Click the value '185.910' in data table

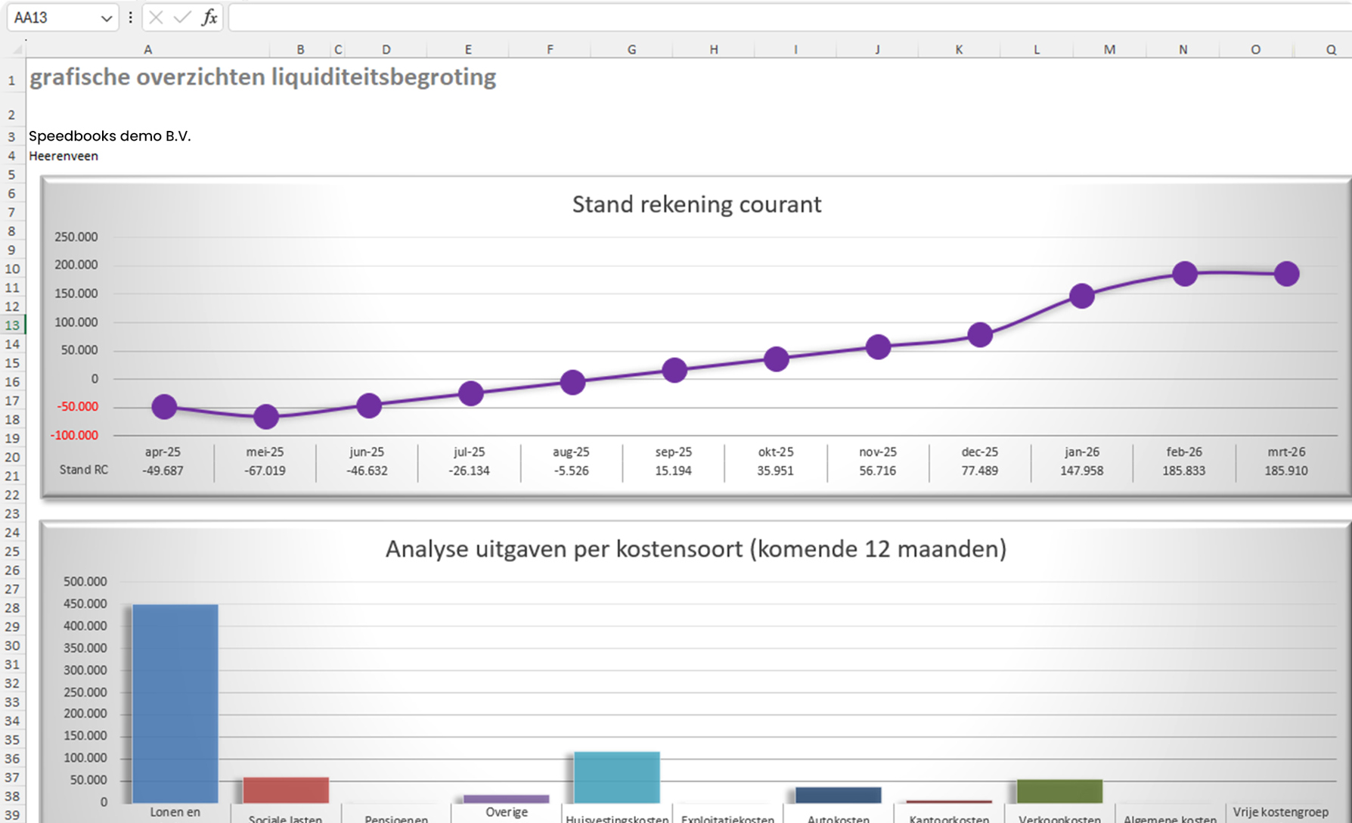[x=1285, y=471]
